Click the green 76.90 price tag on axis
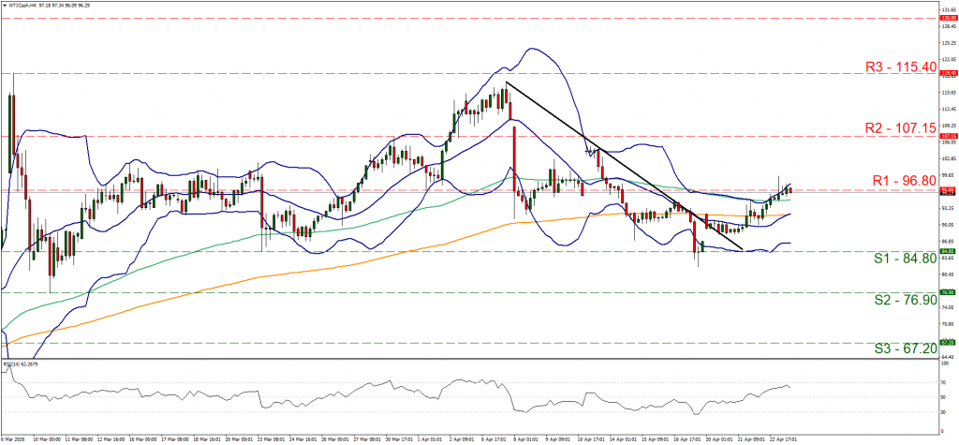 (946, 292)
